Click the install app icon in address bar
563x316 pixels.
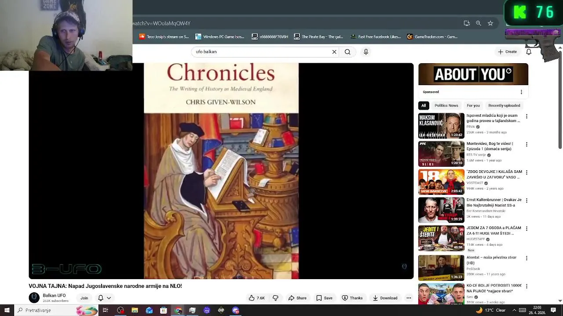[x=467, y=23]
